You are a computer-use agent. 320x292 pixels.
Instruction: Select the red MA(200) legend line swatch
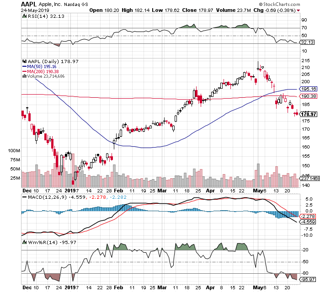(x=24, y=71)
